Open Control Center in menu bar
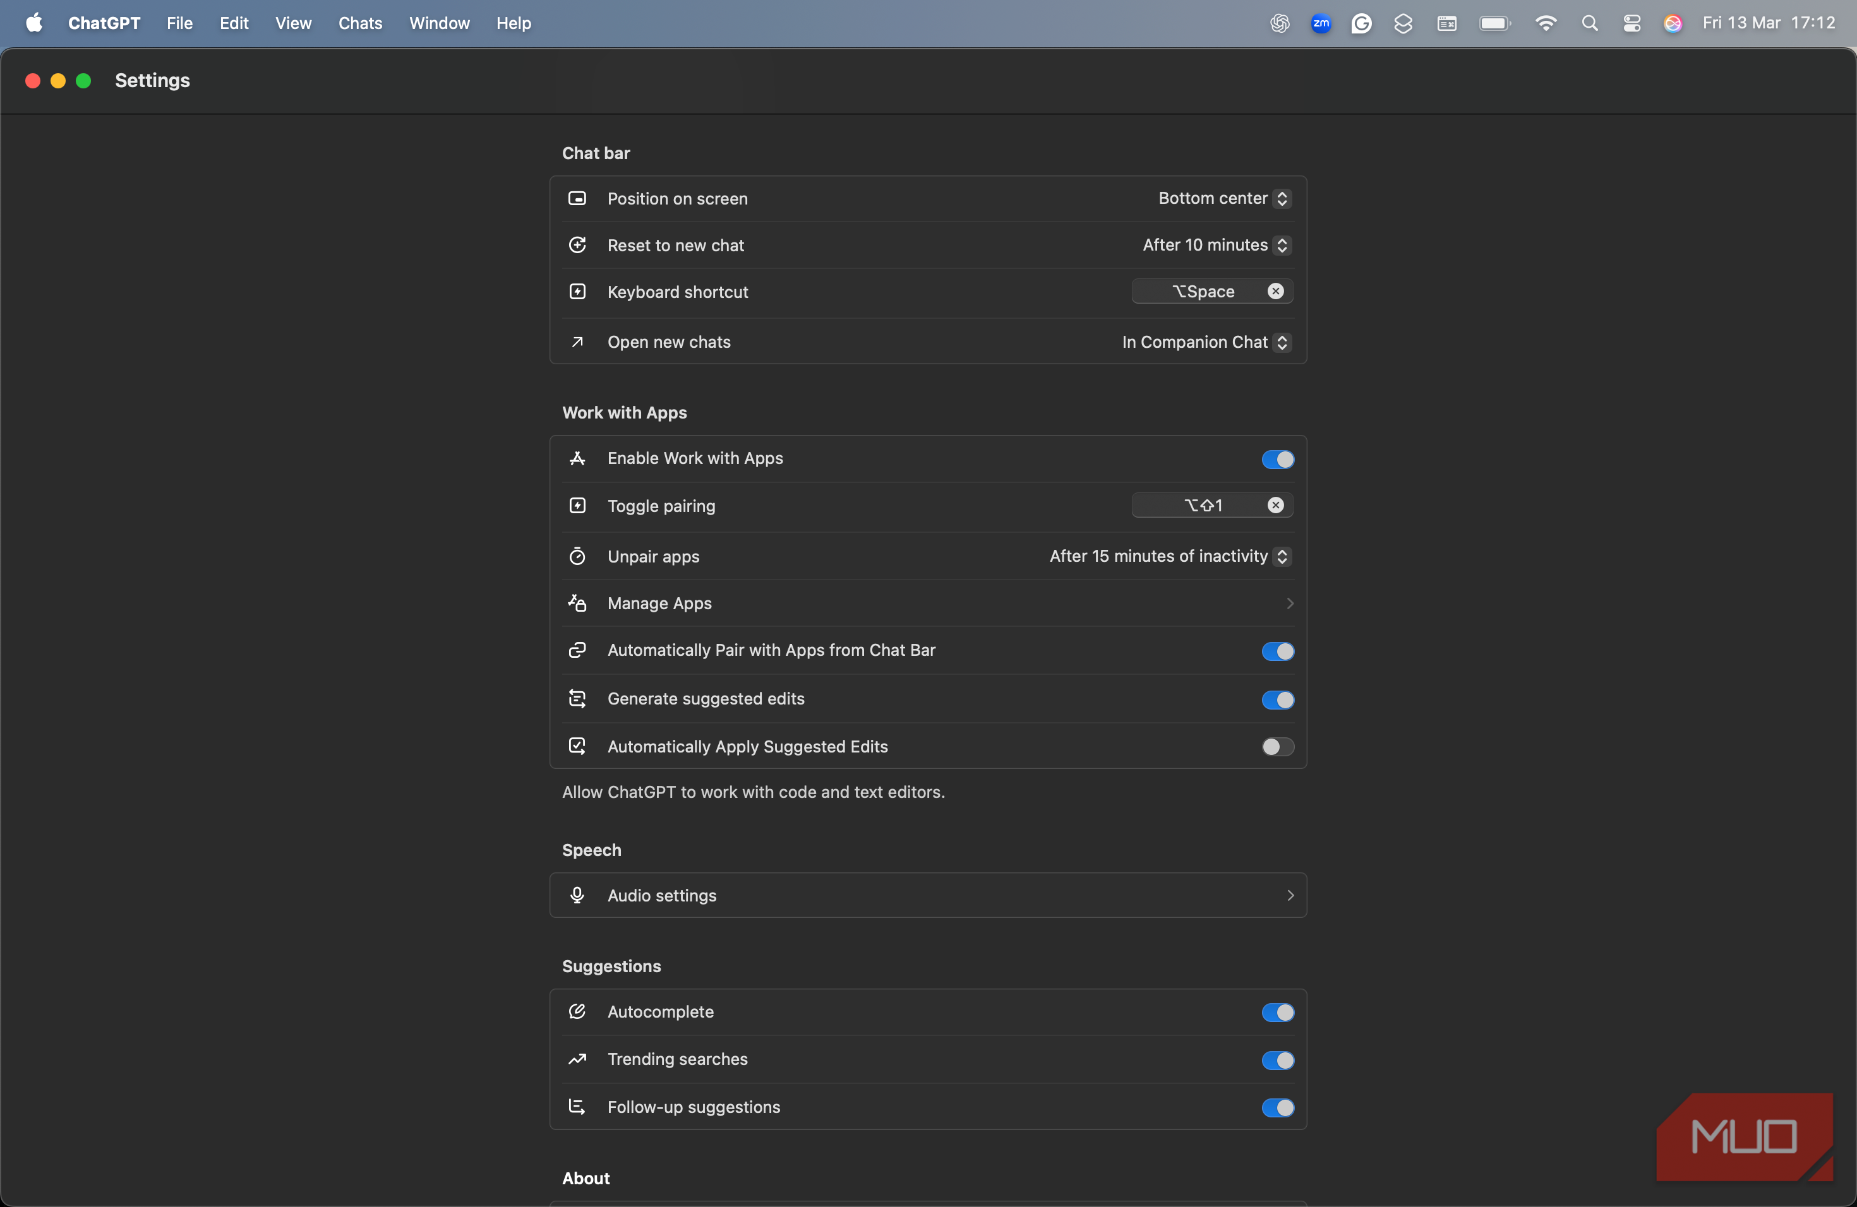 tap(1632, 23)
